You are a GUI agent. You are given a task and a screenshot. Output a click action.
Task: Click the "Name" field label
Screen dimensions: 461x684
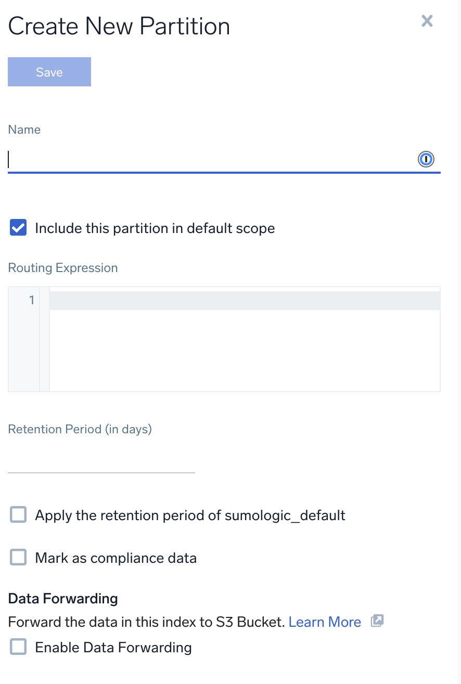(24, 130)
